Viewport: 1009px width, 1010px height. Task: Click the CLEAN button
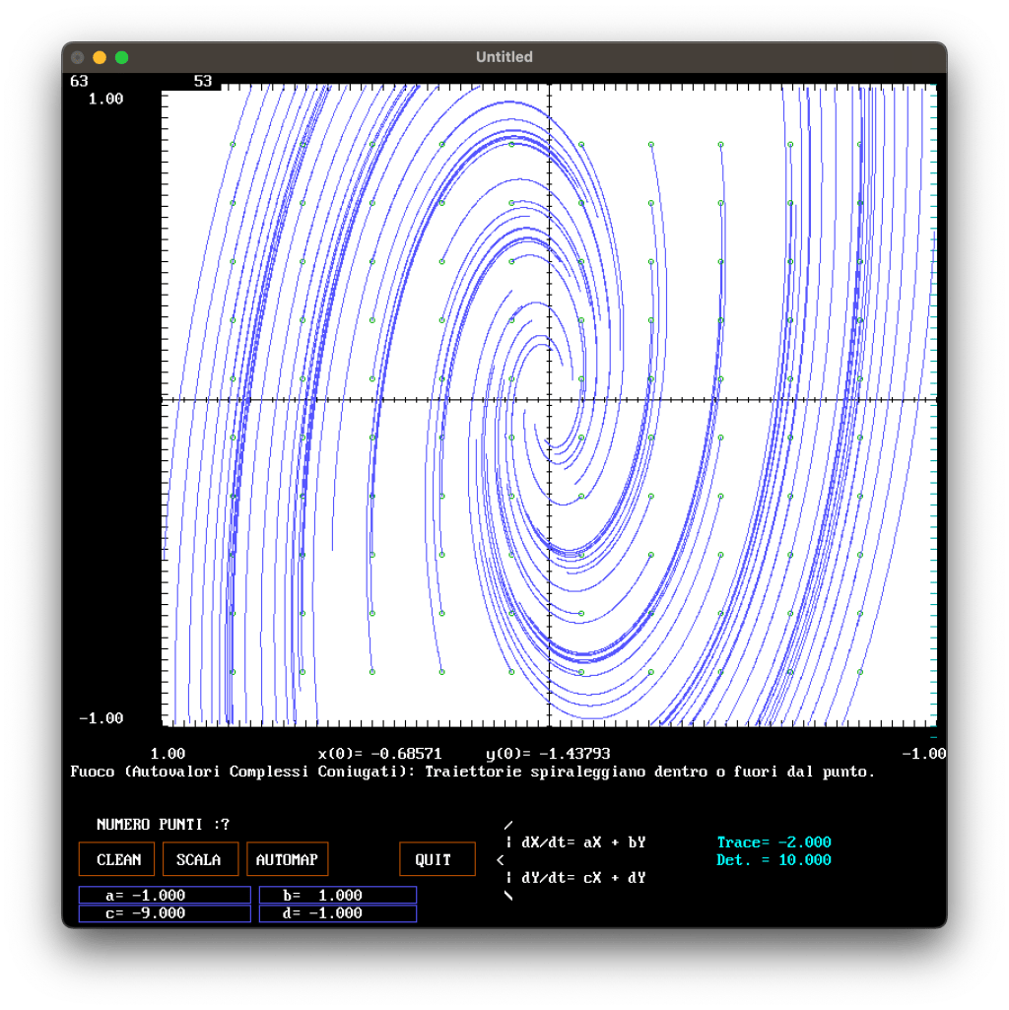[118, 859]
